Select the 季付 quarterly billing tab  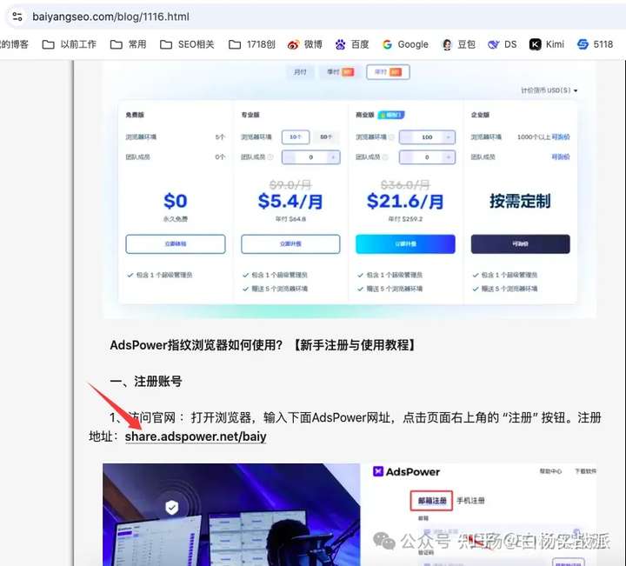[340, 72]
